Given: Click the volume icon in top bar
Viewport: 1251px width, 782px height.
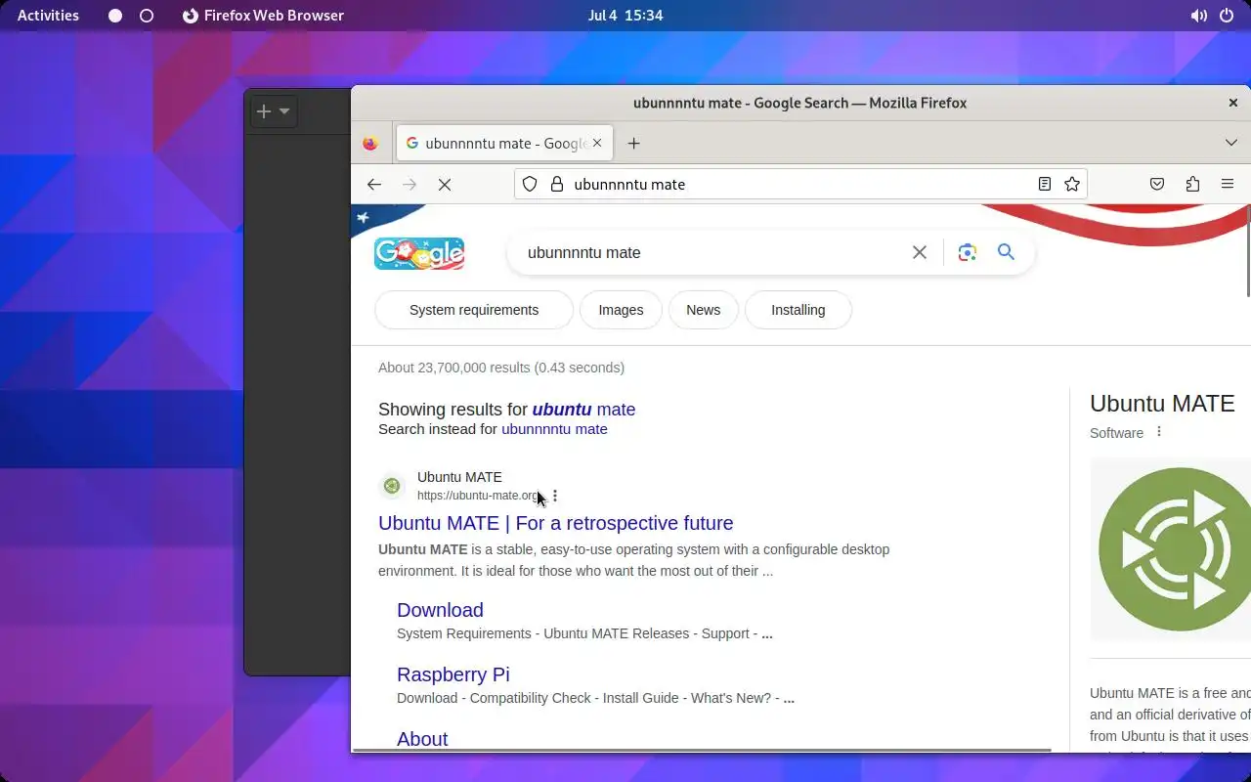Looking at the screenshot, I should 1198,16.
